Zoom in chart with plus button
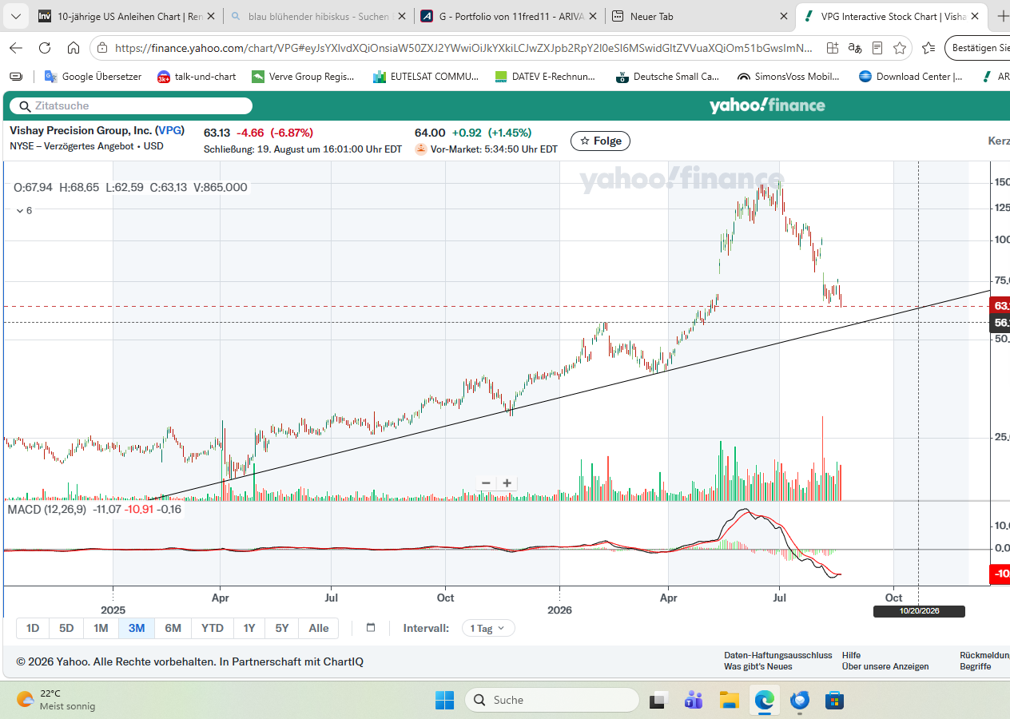The image size is (1010, 719). [507, 483]
